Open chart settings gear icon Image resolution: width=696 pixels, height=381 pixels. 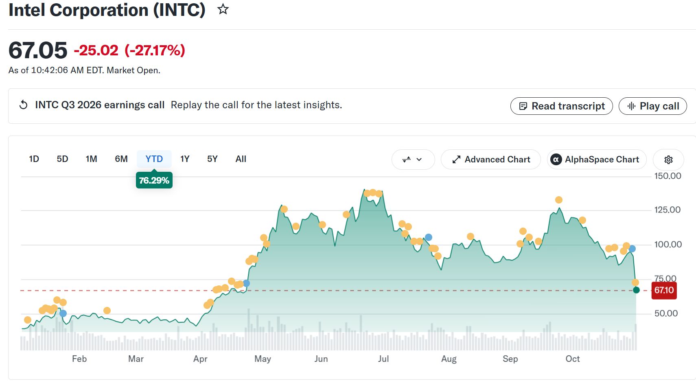[668, 160]
